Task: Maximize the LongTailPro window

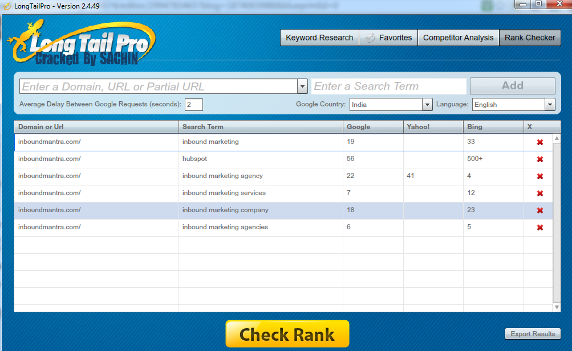Action: click(x=538, y=4)
